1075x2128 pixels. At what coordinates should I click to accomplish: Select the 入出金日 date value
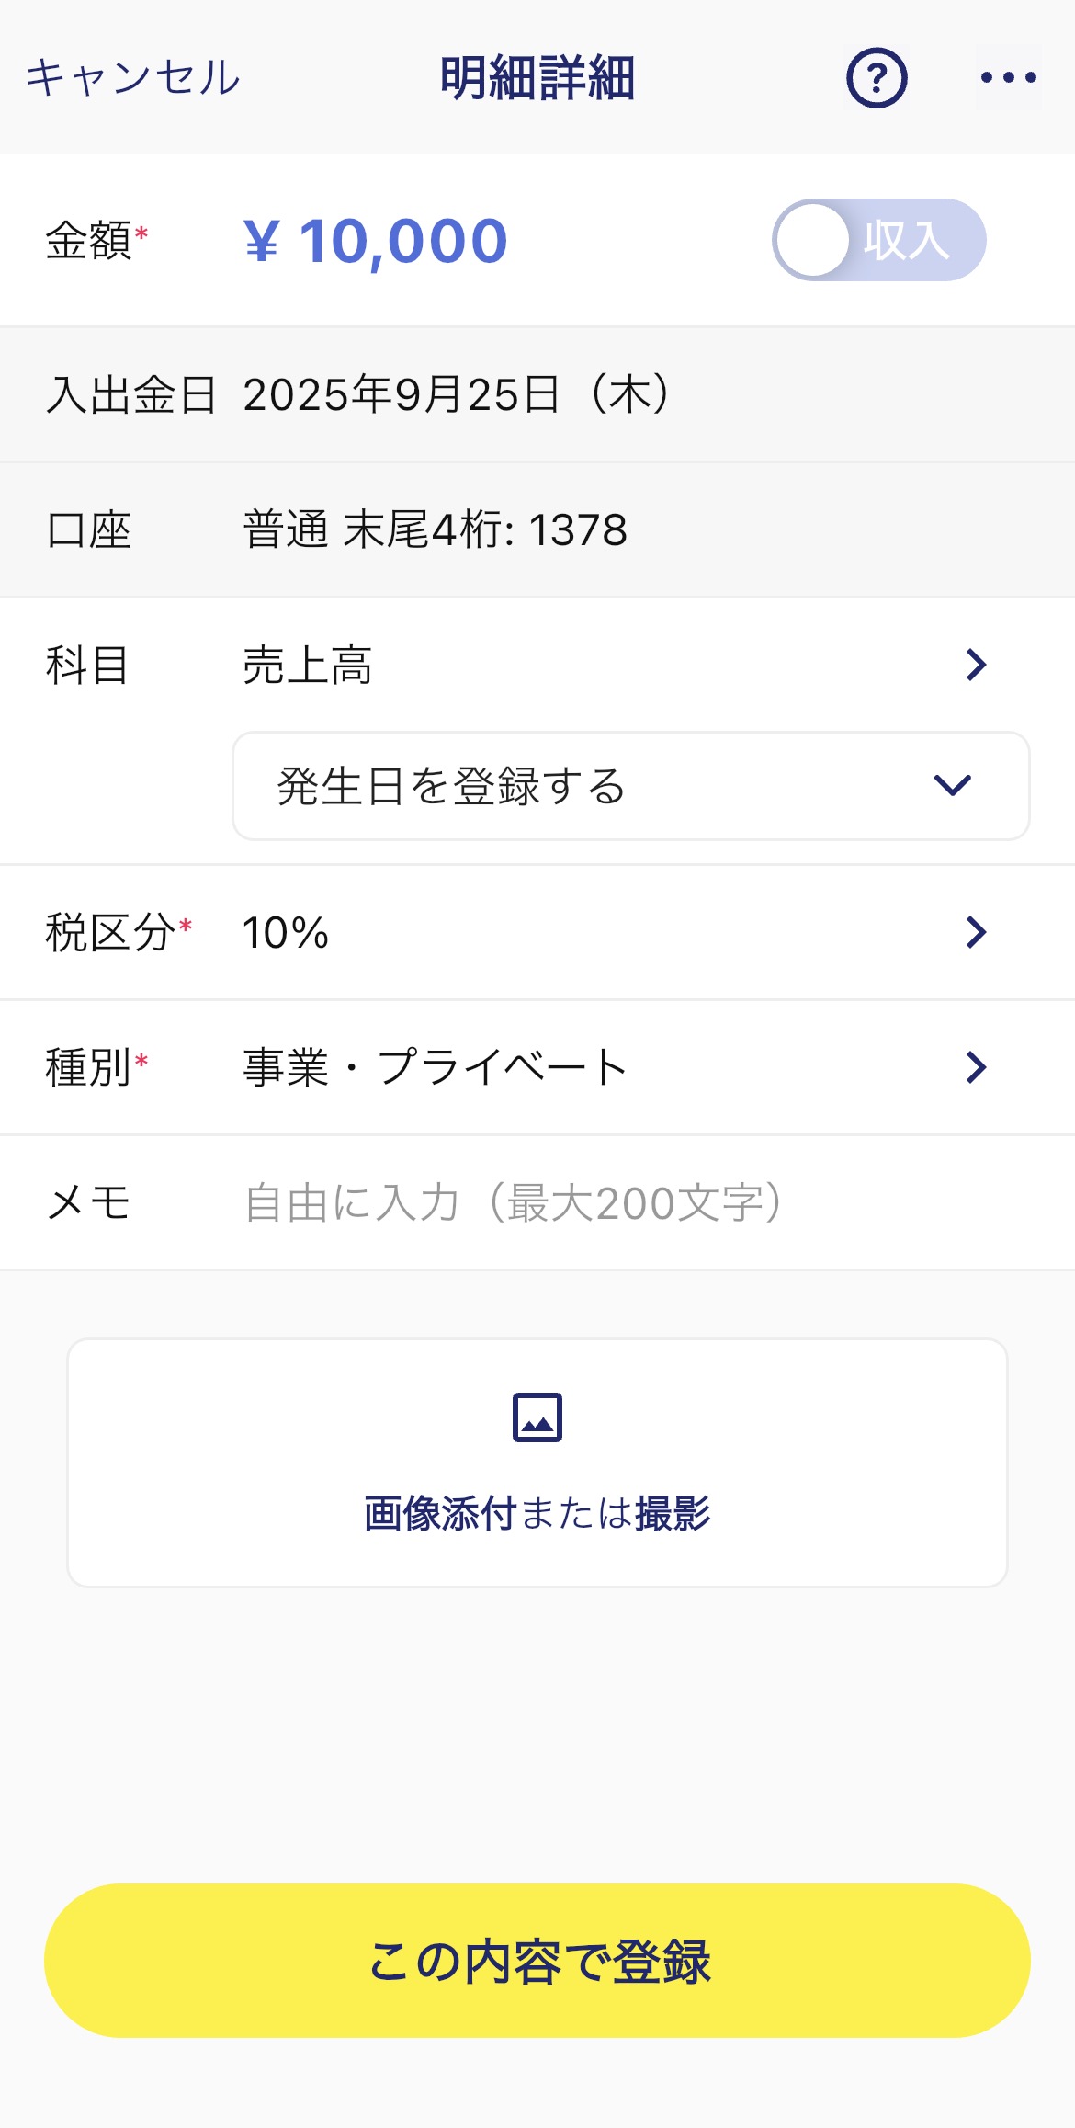click(457, 394)
